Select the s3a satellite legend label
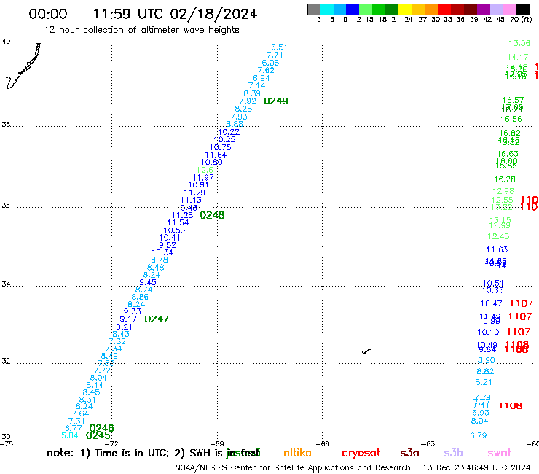 (x=409, y=453)
